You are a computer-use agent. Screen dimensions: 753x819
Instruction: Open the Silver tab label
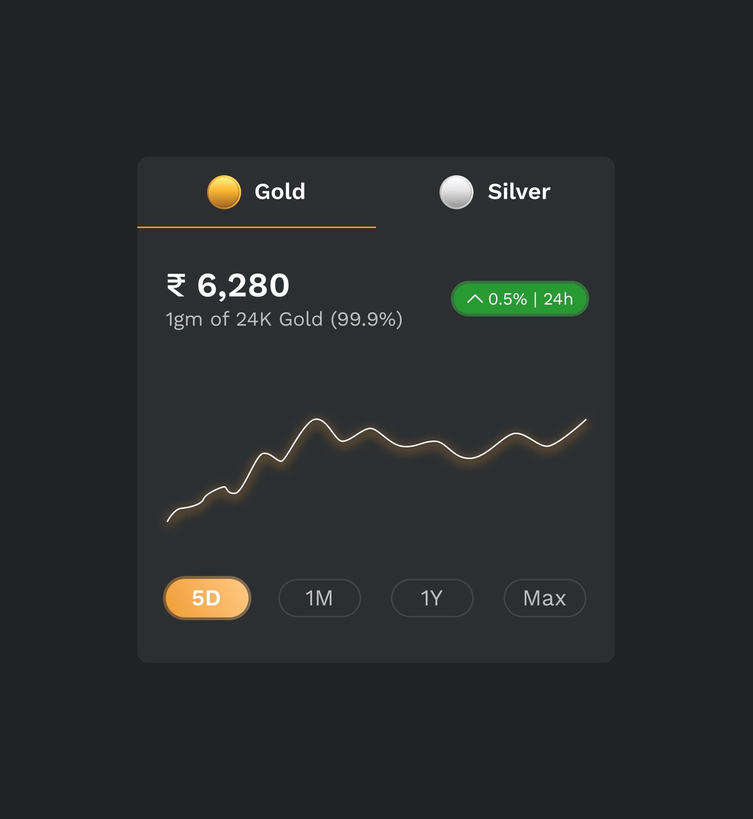519,192
